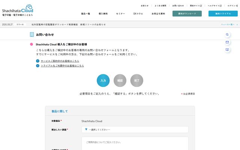The image size is (240, 150).
Task: Go to よくある質問 page
Action: coord(160,6)
